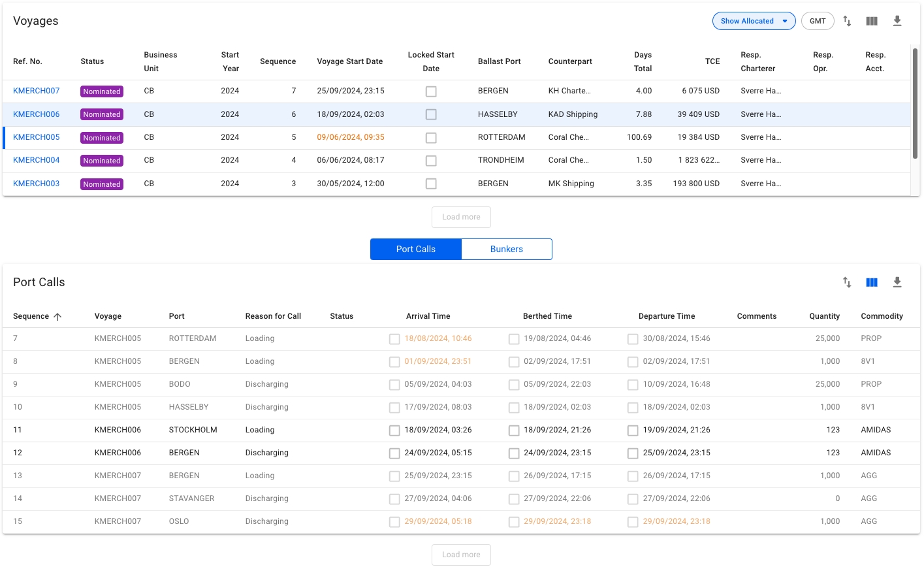Switch to the Bunkers tab
Viewport: 924px width, 569px height.
pyautogui.click(x=506, y=249)
